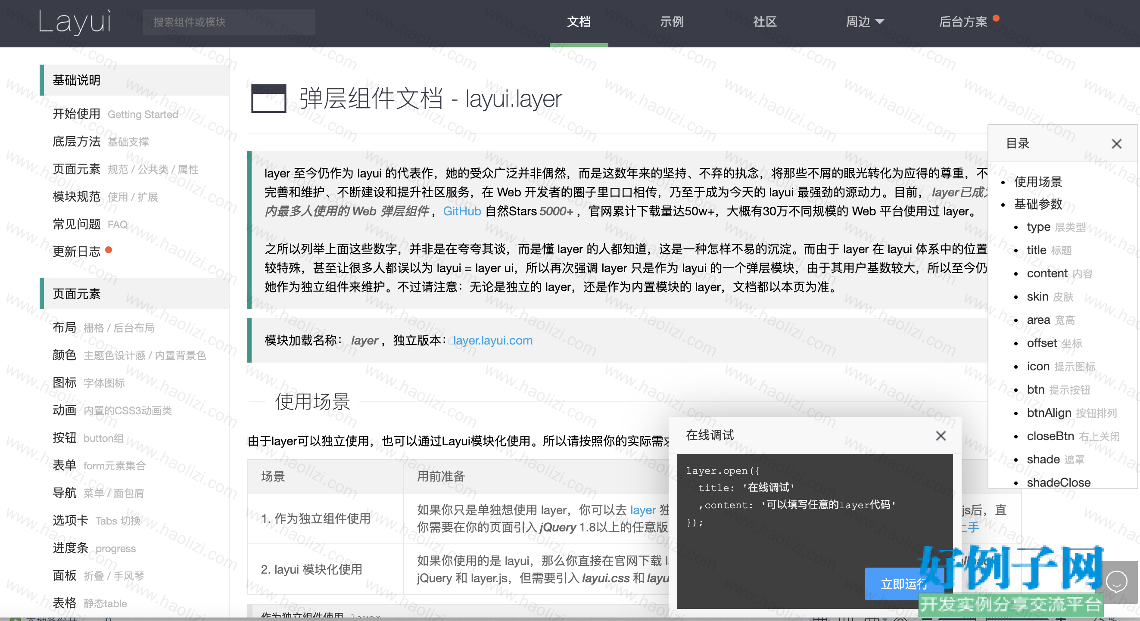Jump to closeBtn in the 目录
Screen dimensions: 1140x621
pos(1073,436)
